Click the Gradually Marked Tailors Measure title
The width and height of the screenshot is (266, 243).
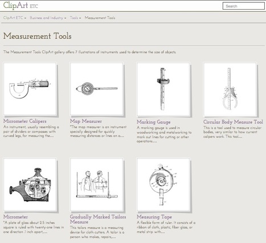(x=98, y=219)
